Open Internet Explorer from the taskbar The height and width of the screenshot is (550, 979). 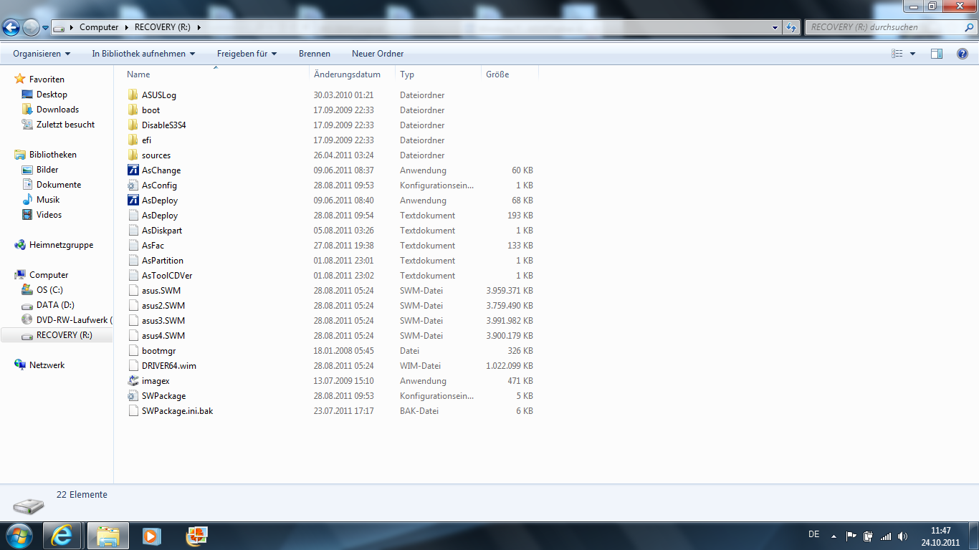(x=62, y=536)
